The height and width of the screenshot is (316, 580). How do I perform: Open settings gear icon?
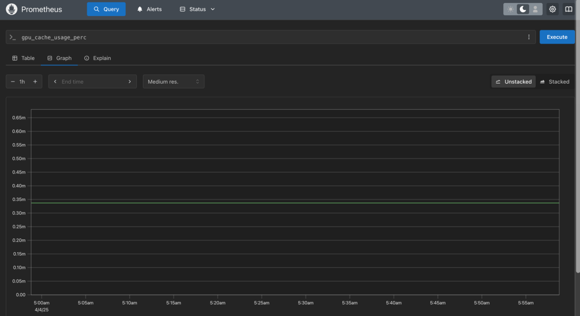(553, 9)
